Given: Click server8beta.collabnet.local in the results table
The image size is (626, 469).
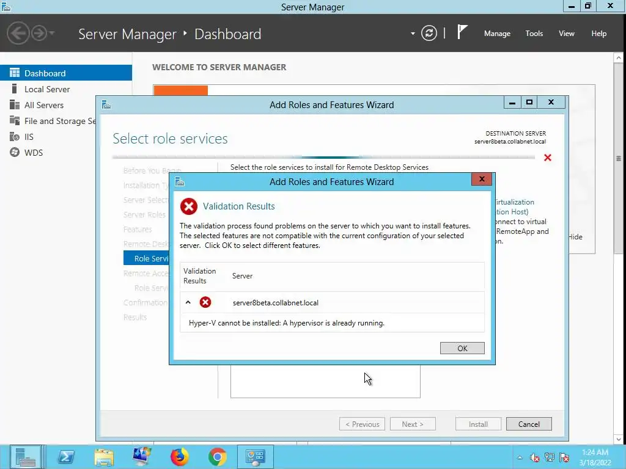Looking at the screenshot, I should point(276,303).
